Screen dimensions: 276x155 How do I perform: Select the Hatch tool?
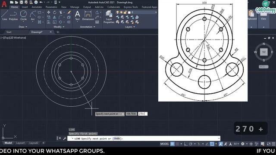pyautogui.click(x=39, y=22)
